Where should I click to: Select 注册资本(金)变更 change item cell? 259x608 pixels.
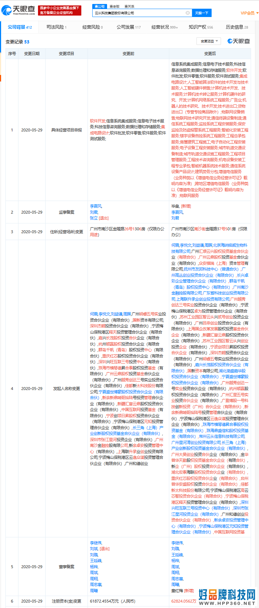67,601
